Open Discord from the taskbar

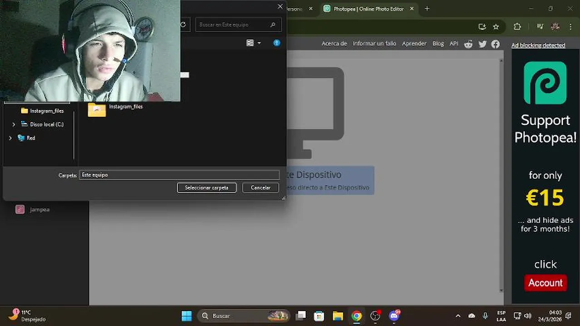[x=394, y=316]
